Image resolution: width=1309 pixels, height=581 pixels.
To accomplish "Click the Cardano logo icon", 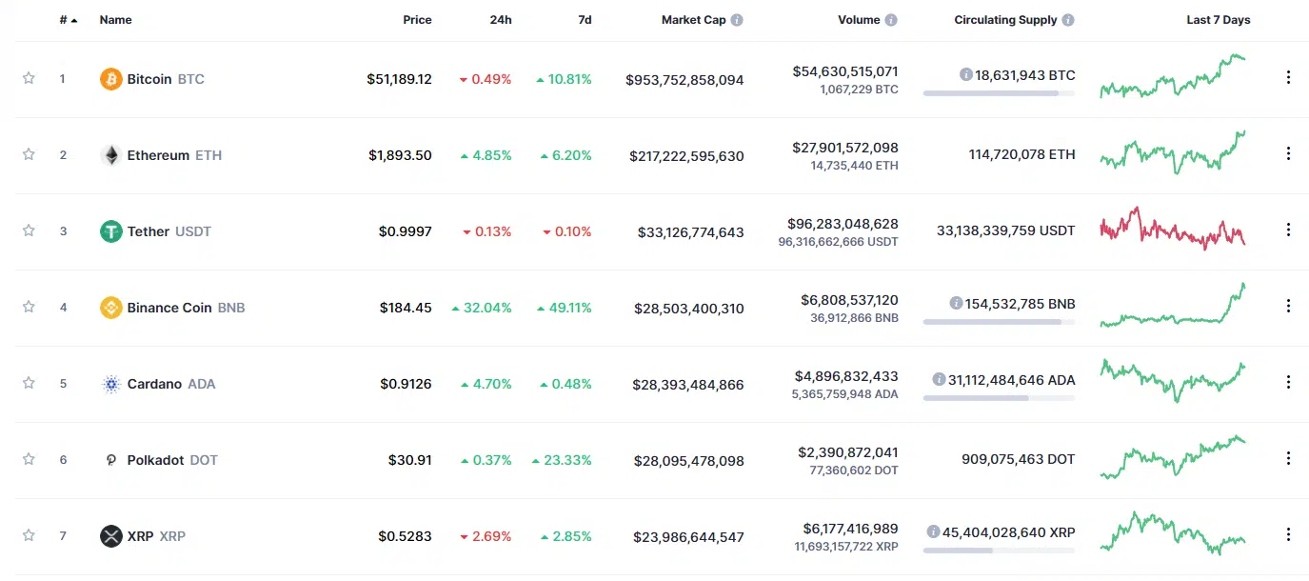I will (x=110, y=384).
